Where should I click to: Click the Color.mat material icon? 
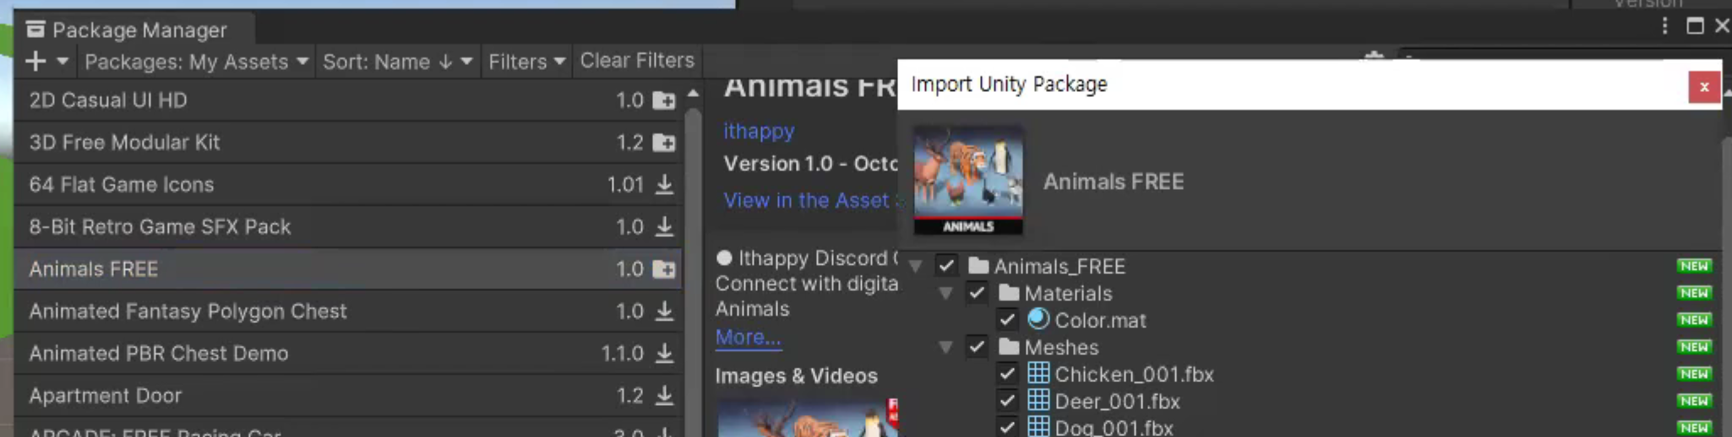click(x=1038, y=319)
